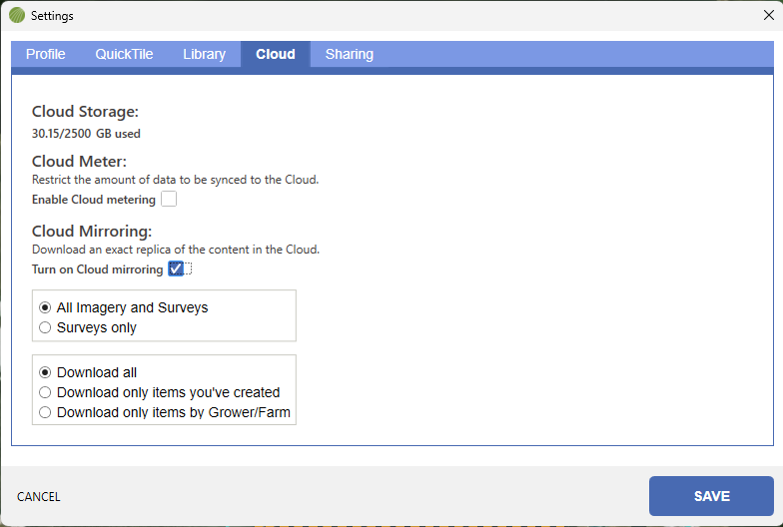
Task: Open the Sharing settings tab
Action: (349, 54)
